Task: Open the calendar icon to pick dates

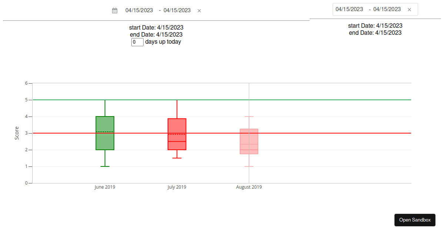Action: (114, 10)
